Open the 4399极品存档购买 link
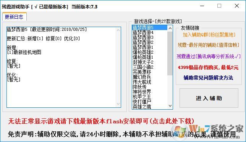The height and width of the screenshot is (142, 246). pos(208,67)
